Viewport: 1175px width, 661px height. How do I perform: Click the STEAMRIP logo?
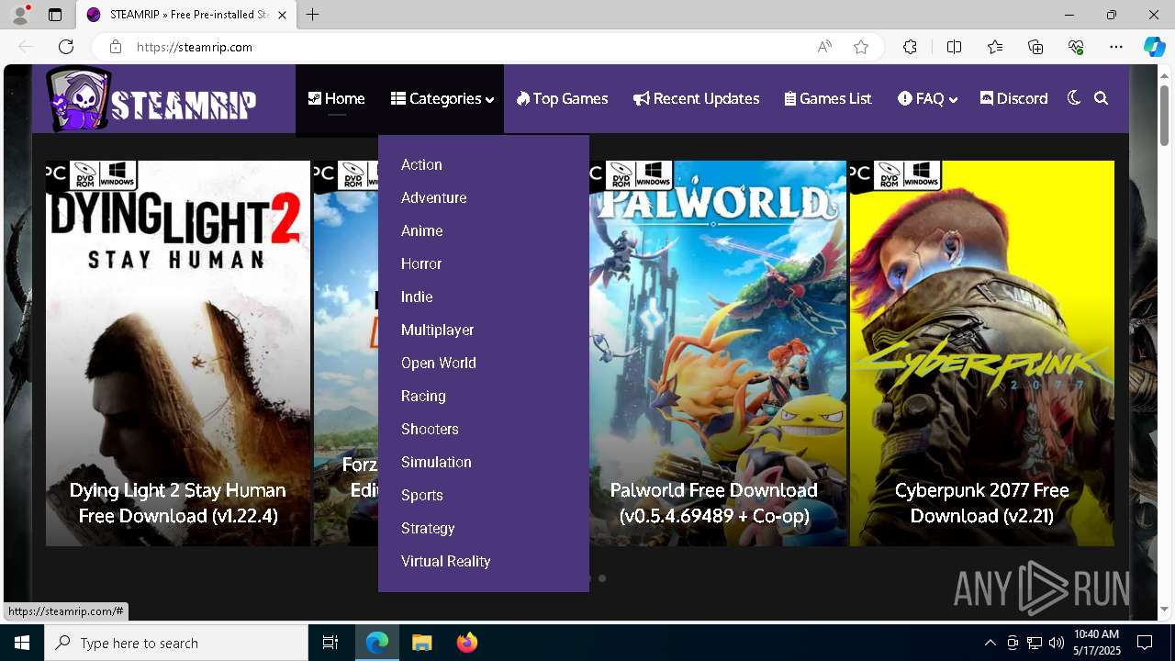pyautogui.click(x=151, y=99)
